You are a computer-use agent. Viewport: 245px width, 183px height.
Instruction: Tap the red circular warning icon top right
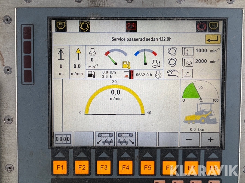tap(202, 26)
